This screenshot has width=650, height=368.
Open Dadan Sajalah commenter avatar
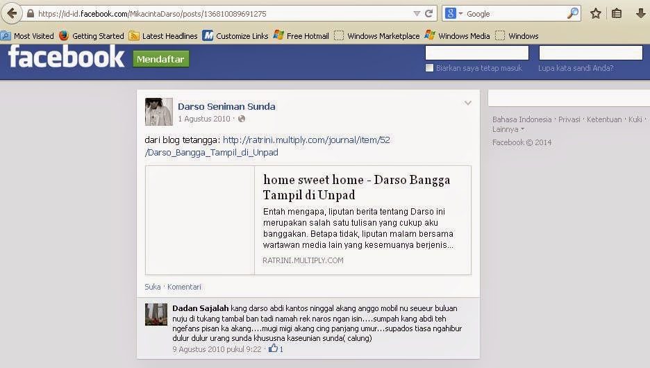click(156, 315)
